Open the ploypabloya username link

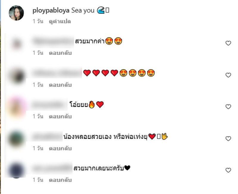[x=51, y=10]
